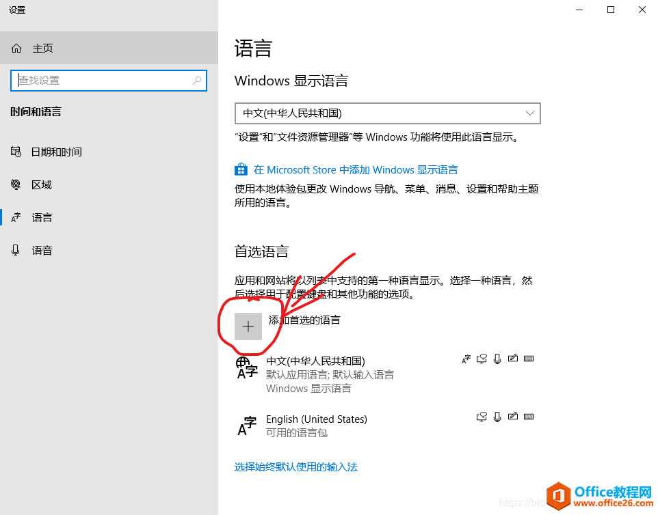Open 选择始终默认使用的输入法 link

click(295, 467)
